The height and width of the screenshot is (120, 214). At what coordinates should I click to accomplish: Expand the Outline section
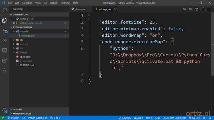(11, 109)
